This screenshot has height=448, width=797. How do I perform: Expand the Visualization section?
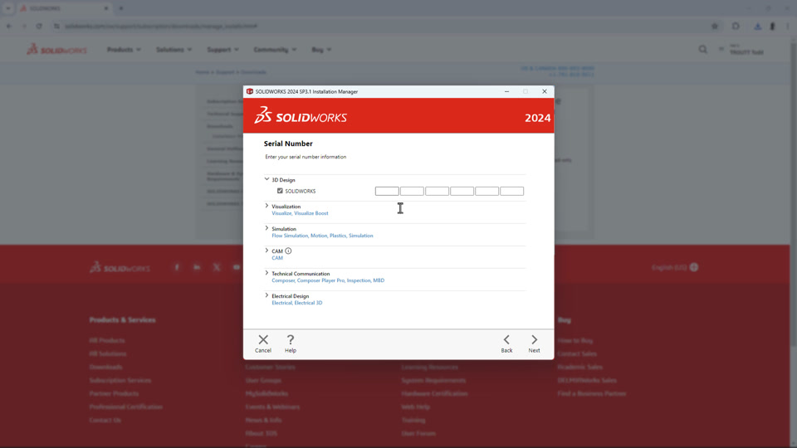[x=266, y=206]
